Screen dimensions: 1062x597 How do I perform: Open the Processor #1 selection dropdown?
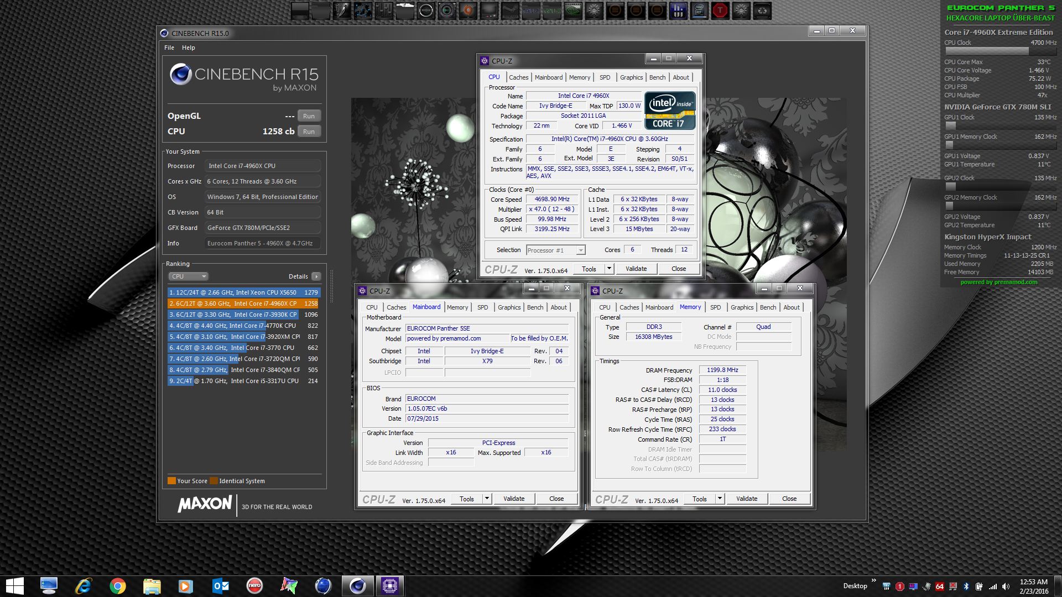click(x=555, y=250)
